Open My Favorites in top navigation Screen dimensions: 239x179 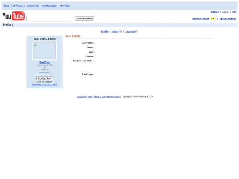point(33,6)
